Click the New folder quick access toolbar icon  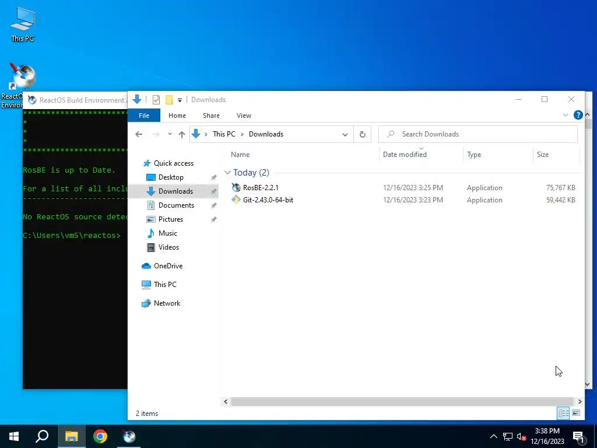coord(169,100)
